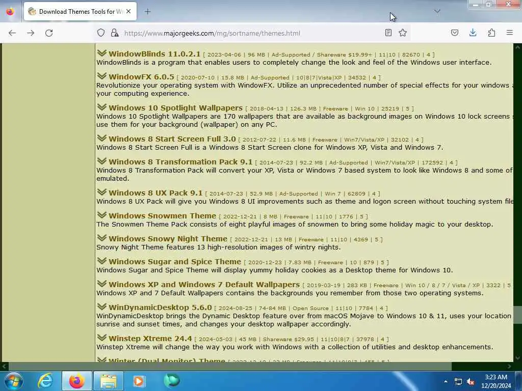Open the Firefox hamburger application menu
The height and width of the screenshot is (391, 522).
pos(510,33)
